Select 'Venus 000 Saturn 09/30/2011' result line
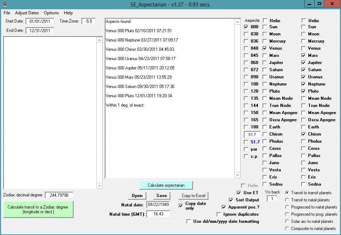The width and height of the screenshot is (341, 235). tap(140, 87)
